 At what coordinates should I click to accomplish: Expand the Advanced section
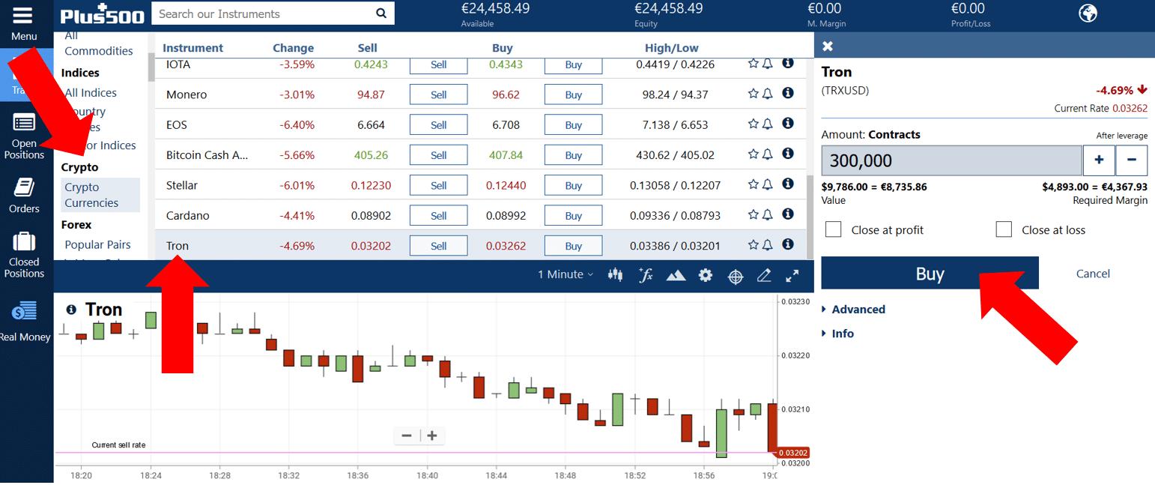point(858,310)
